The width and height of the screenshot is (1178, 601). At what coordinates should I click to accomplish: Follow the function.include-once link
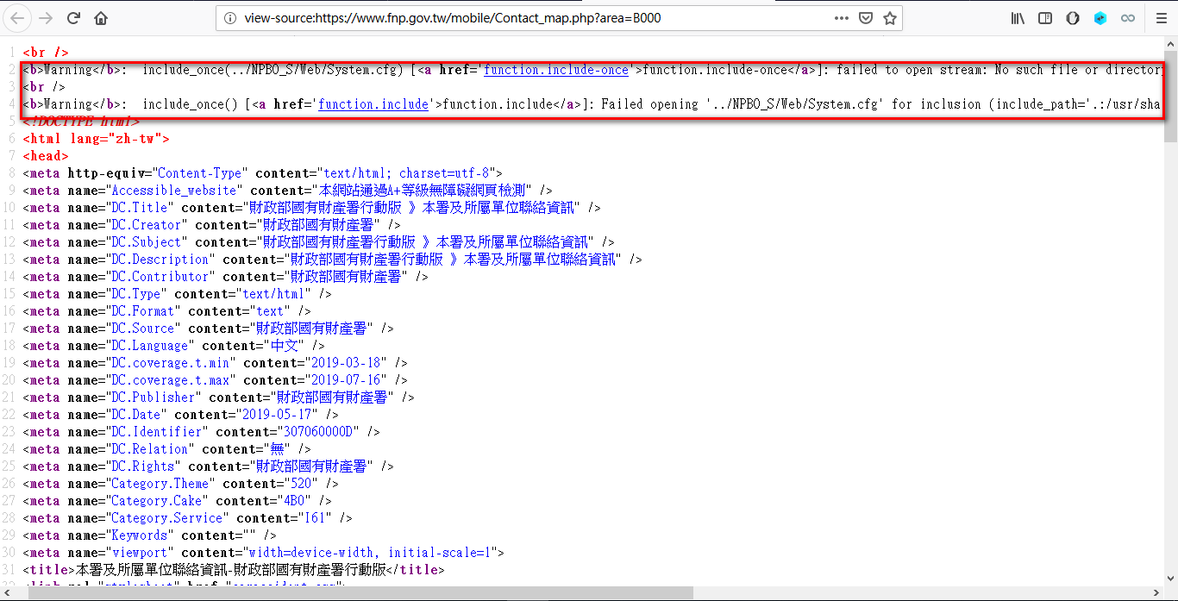556,70
